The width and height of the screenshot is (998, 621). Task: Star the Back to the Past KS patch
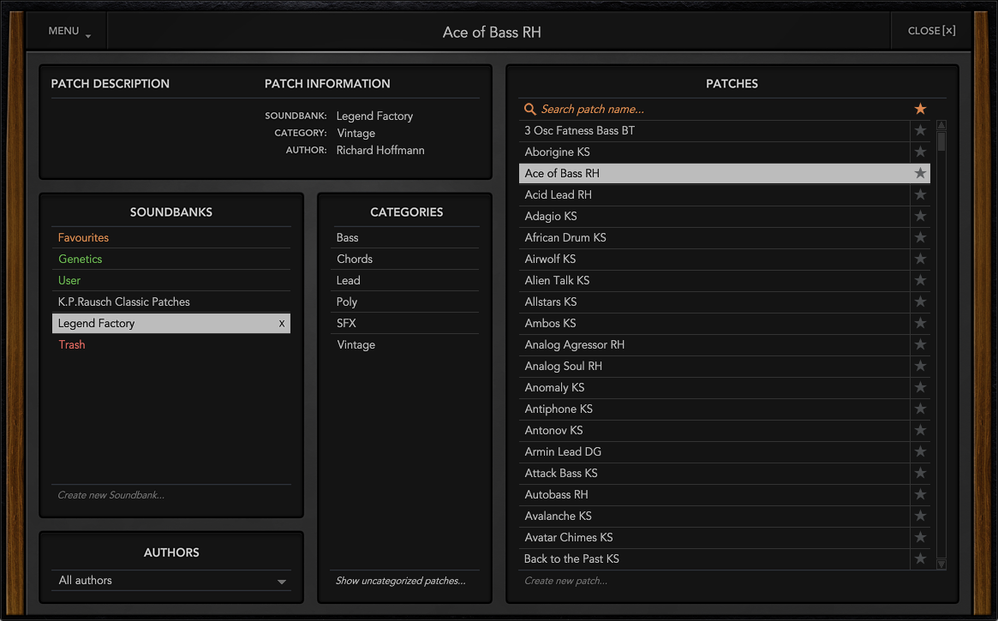(920, 558)
